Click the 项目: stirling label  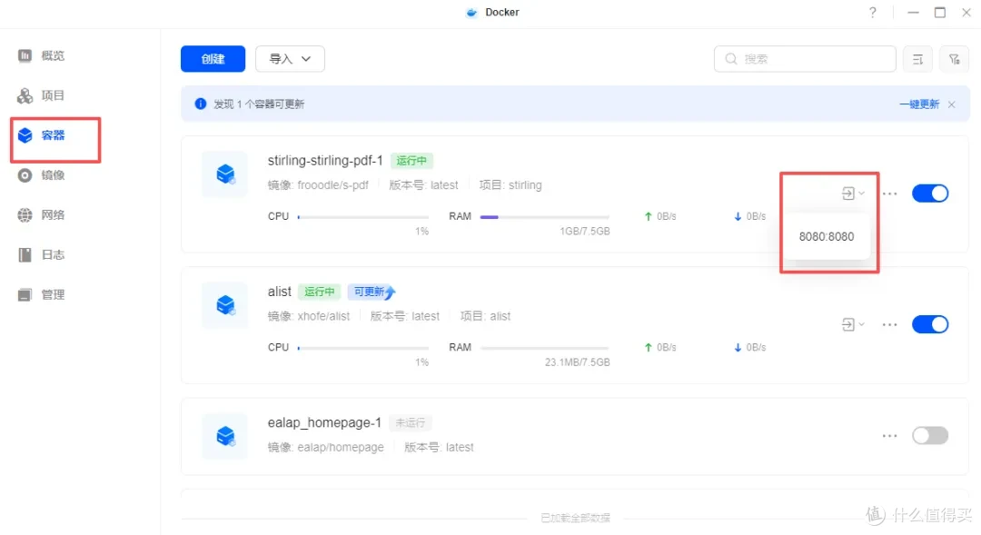pos(510,185)
